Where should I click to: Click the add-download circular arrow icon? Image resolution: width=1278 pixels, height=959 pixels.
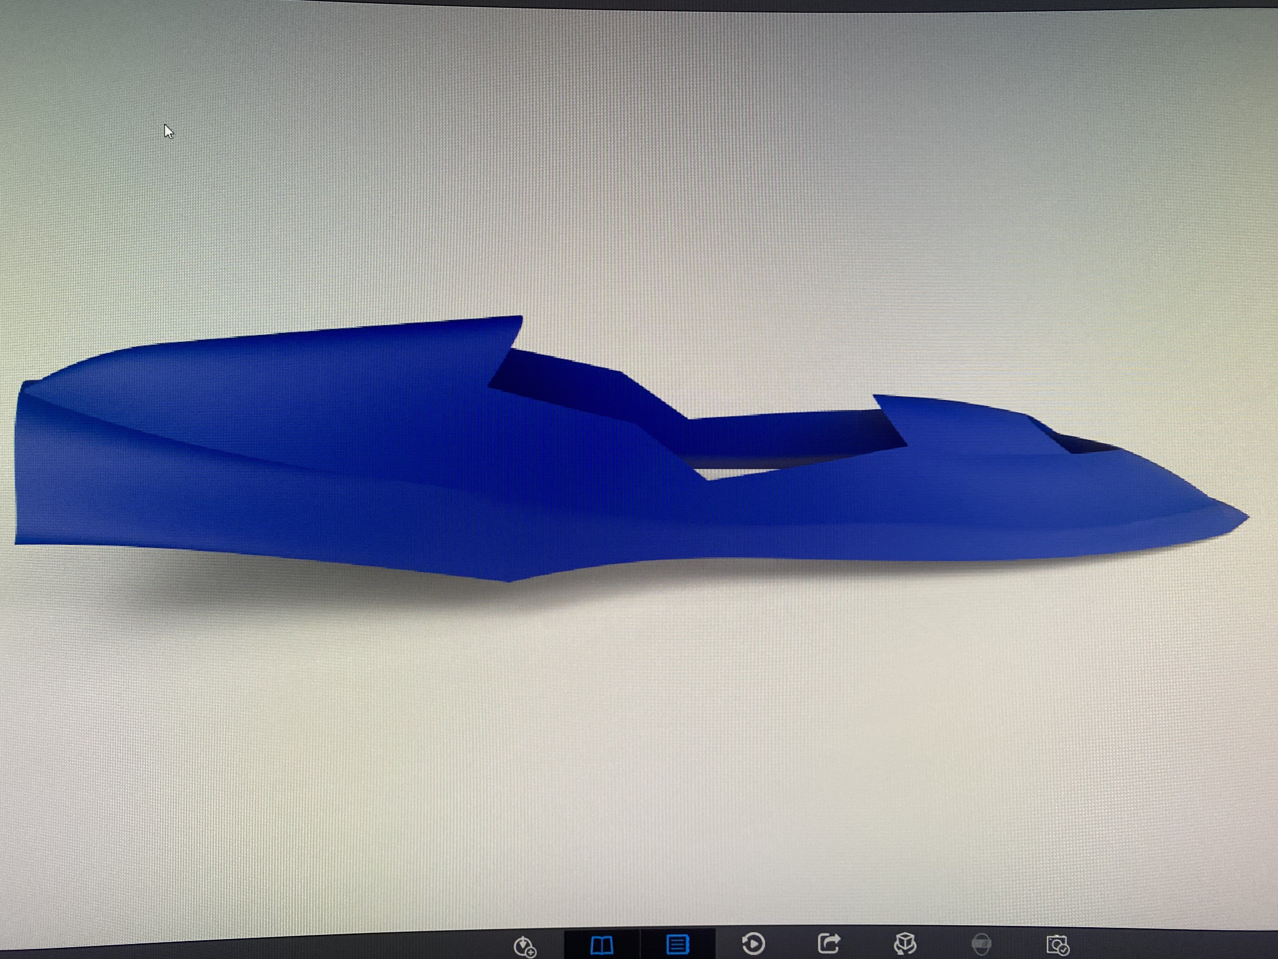[524, 946]
